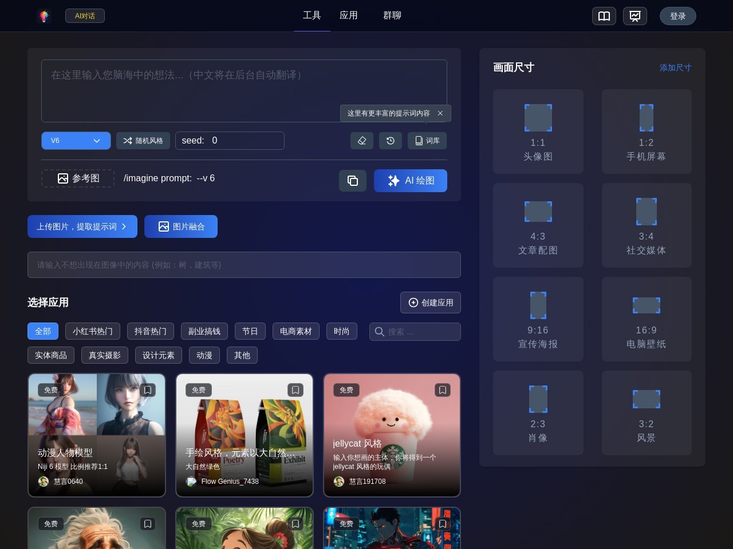Select the 小红书热门 category filter
The width and height of the screenshot is (733, 549).
[93, 331]
